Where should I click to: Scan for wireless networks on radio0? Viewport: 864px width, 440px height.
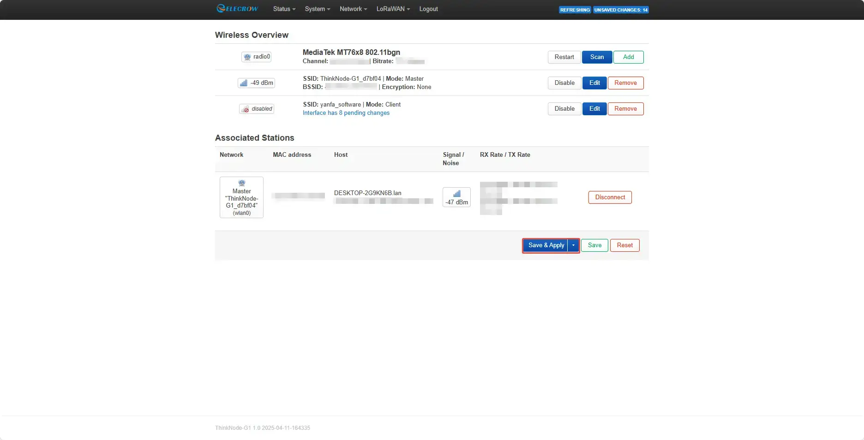coord(597,57)
